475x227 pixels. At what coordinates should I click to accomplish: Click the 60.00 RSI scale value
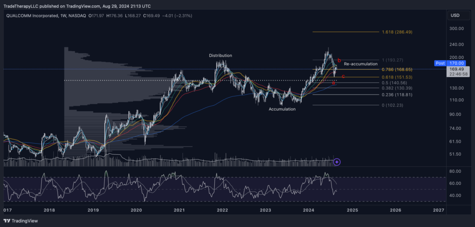454,183
